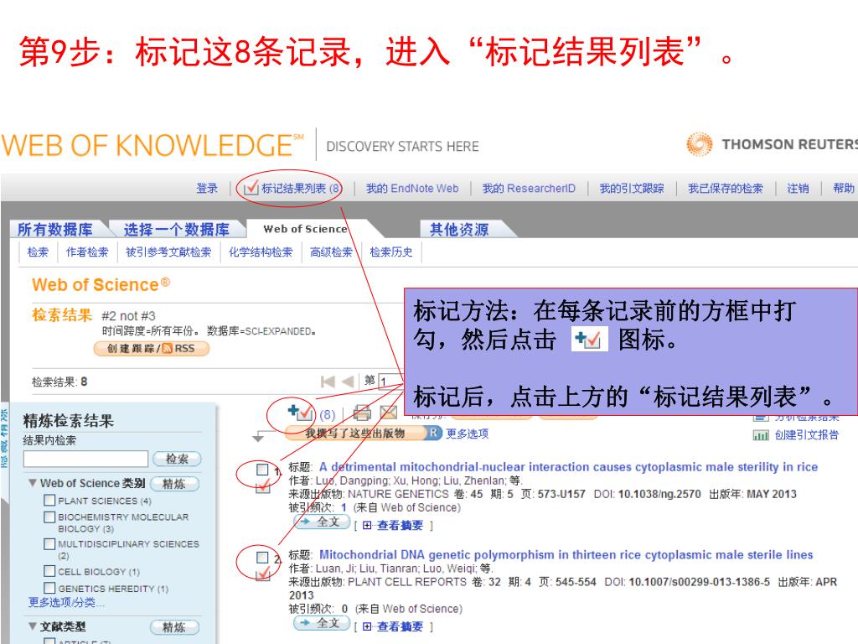Image resolution: width=858 pixels, height=644 pixels.
Task: Click cited count 1 for first record
Action: click(344, 507)
